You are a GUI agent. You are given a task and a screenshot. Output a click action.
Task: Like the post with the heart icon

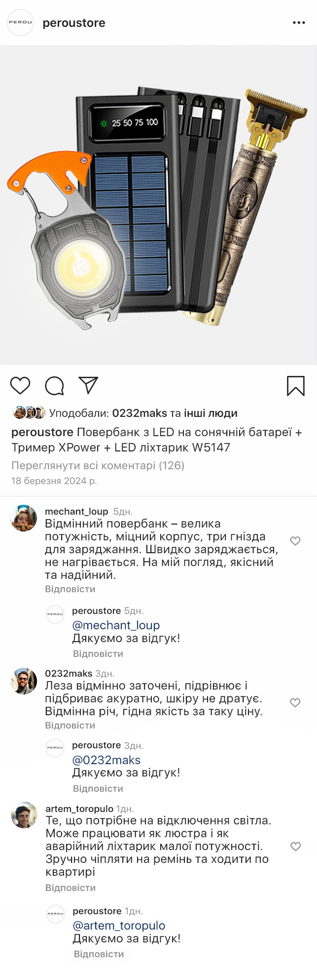tap(20, 386)
